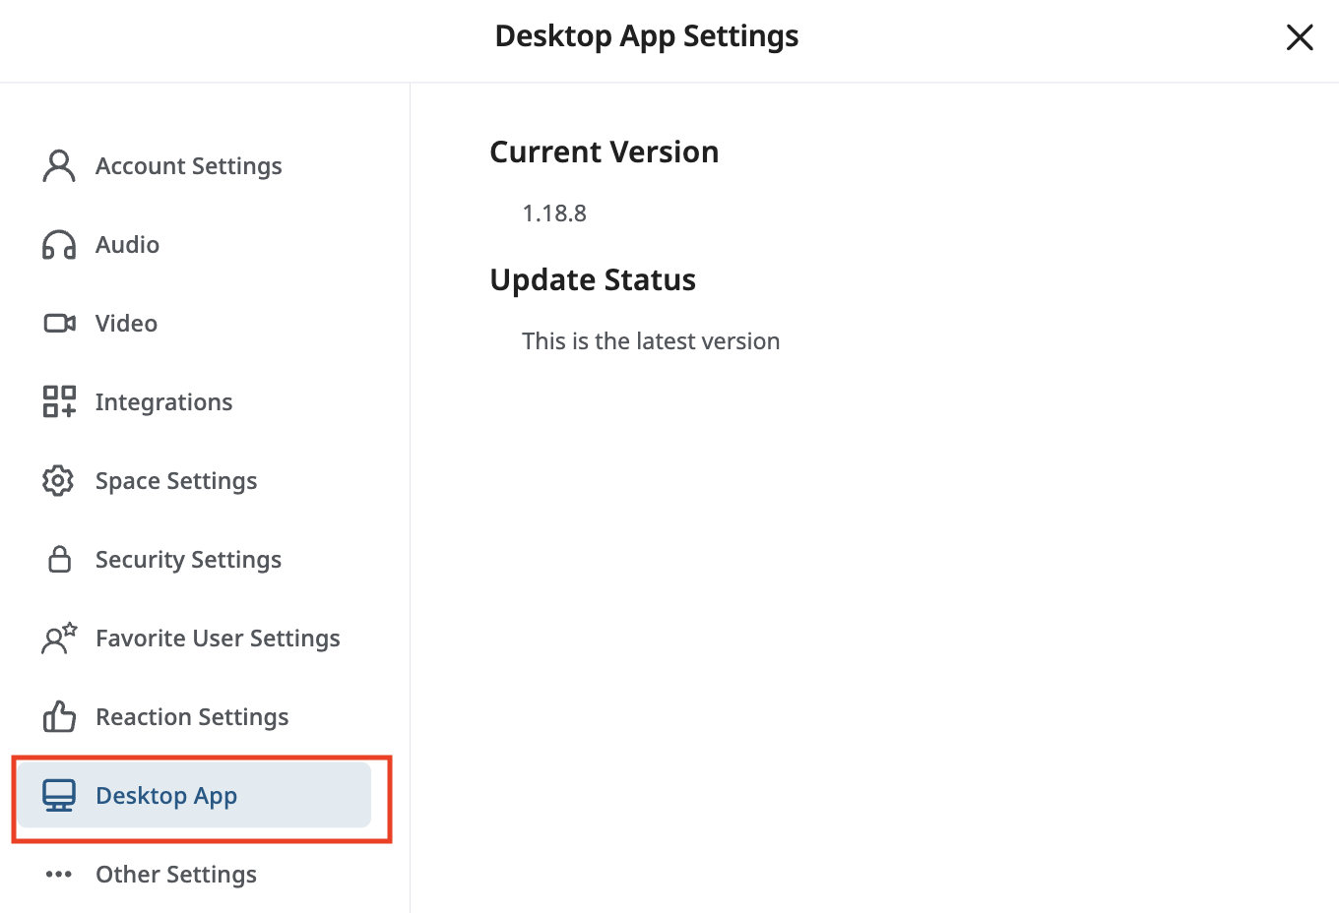Switch to the Audio settings section

127,244
